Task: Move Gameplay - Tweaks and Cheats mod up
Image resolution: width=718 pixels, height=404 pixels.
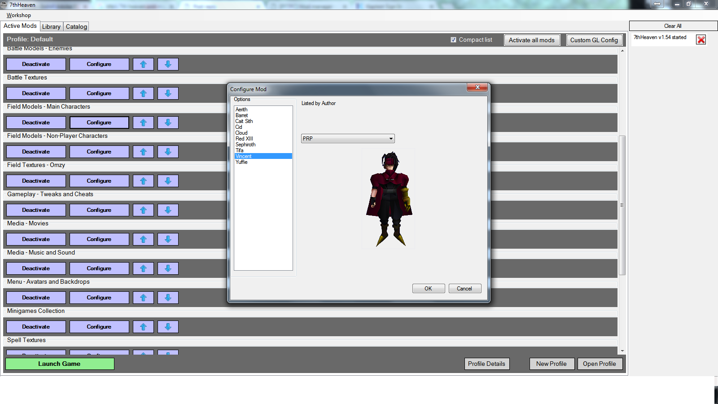Action: click(x=143, y=210)
